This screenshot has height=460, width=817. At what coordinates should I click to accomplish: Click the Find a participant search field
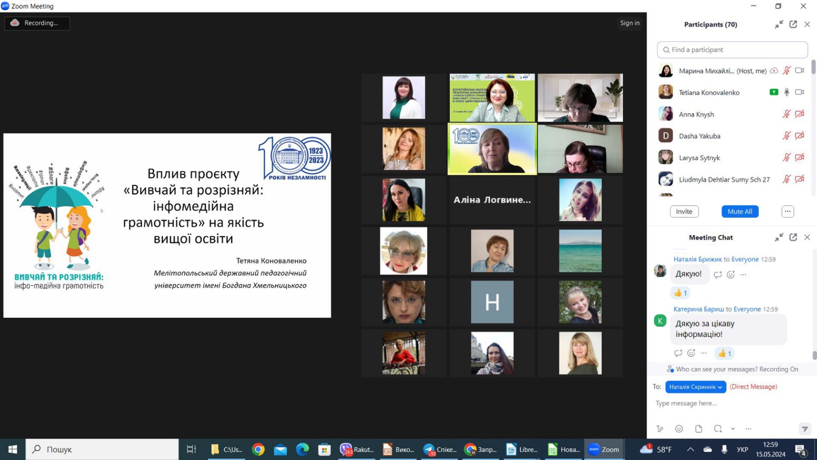click(x=732, y=50)
